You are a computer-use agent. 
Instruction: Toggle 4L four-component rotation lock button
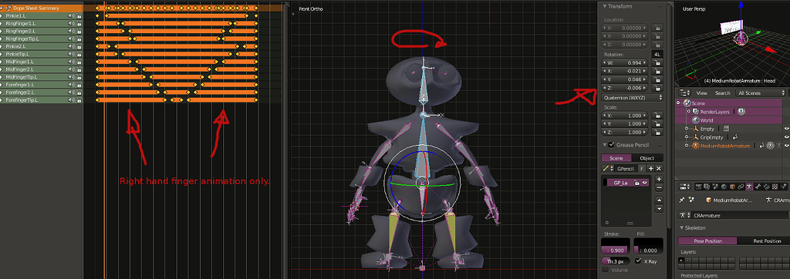click(x=657, y=54)
